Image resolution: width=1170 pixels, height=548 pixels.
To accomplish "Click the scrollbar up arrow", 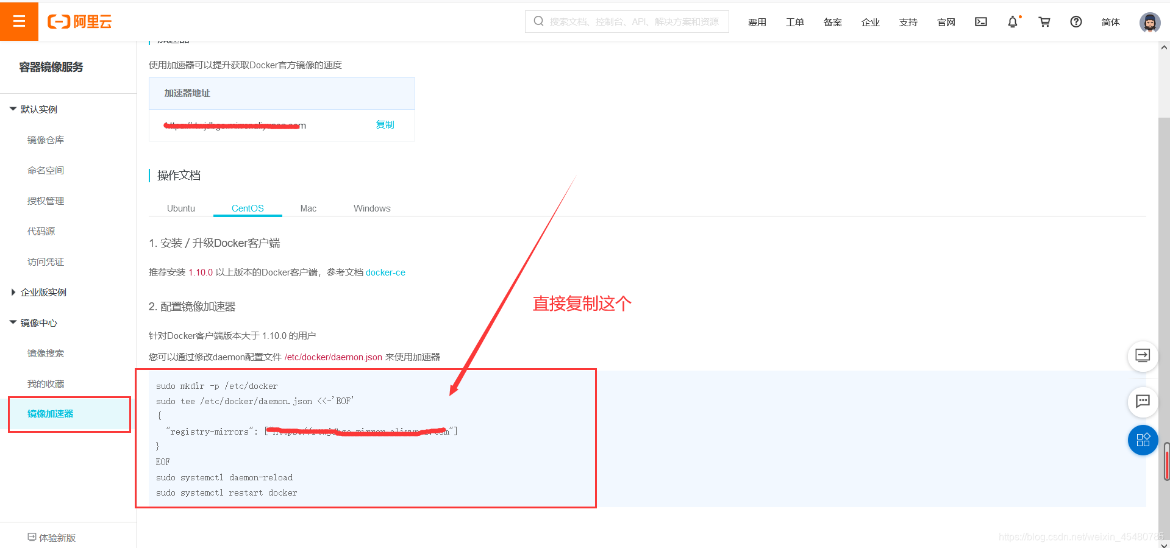I will 1165,47.
